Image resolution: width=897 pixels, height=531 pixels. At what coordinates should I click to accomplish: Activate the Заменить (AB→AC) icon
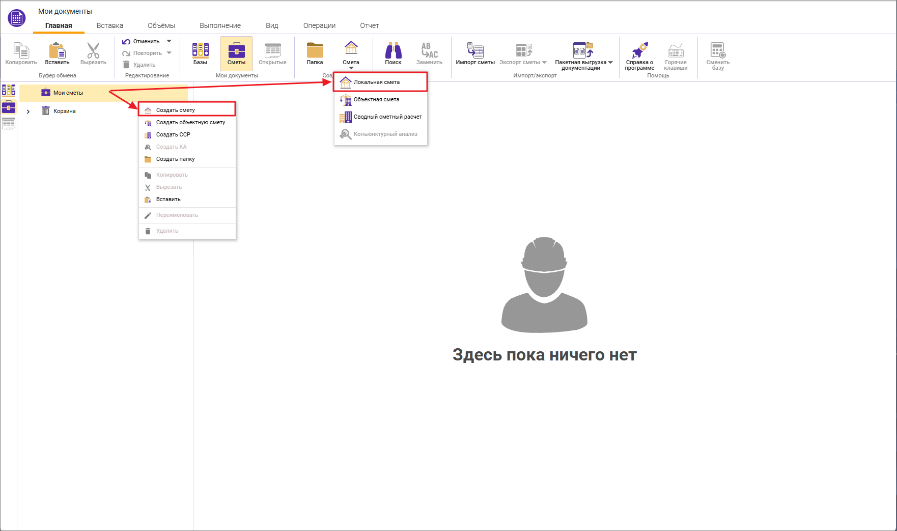[429, 53]
